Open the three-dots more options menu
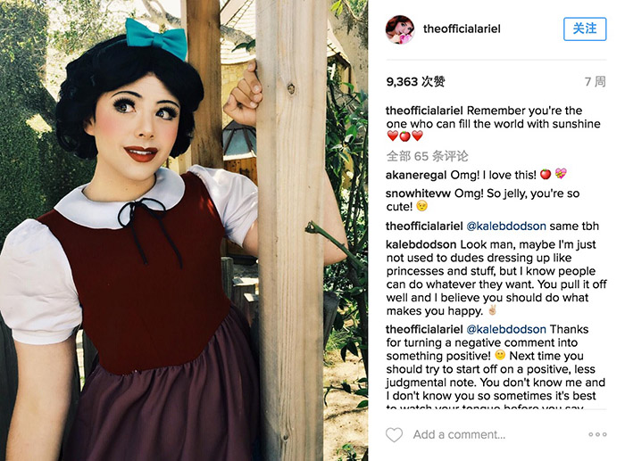Image resolution: width=625 pixels, height=461 pixels. click(597, 434)
